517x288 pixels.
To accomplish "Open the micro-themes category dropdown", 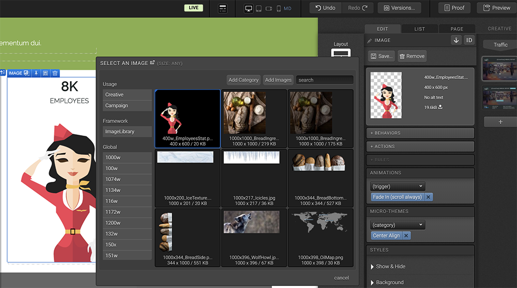I will 398,225.
